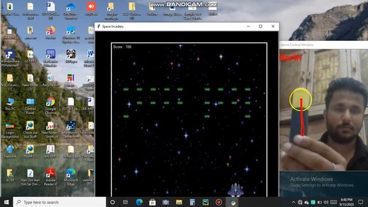Viewport: 368px width, 207px height.
Task: Open the New folder 1 Shortcut icon
Action: coord(51,130)
